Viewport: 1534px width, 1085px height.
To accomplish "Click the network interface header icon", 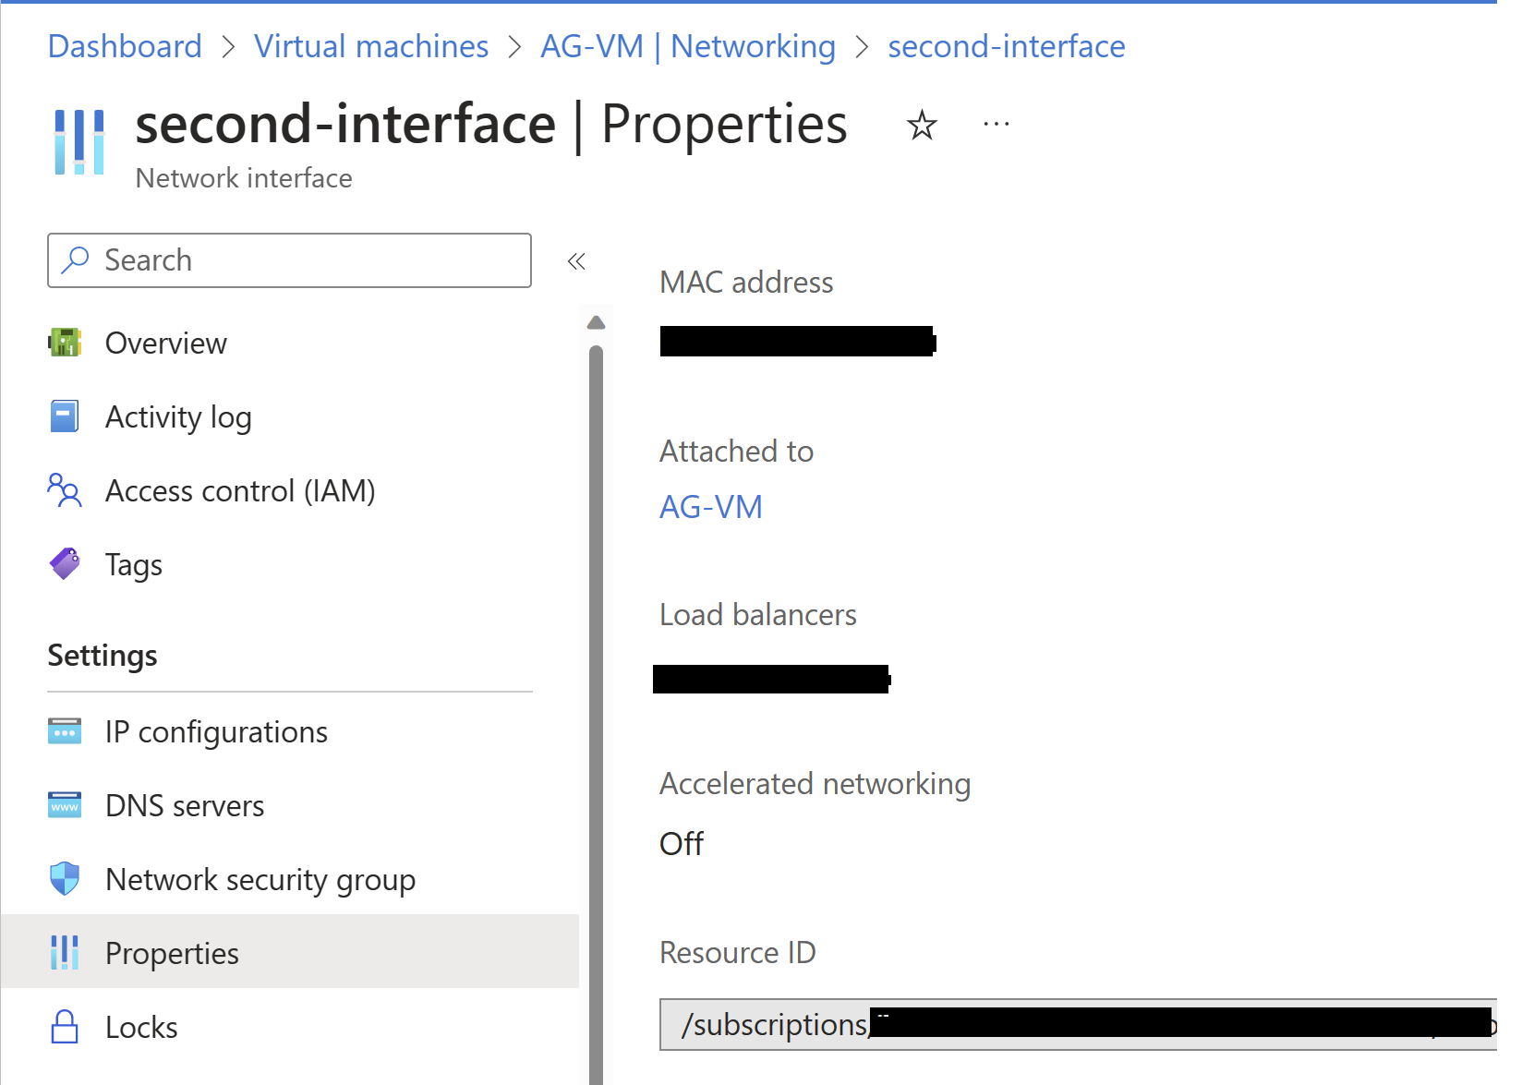I will click(x=79, y=141).
